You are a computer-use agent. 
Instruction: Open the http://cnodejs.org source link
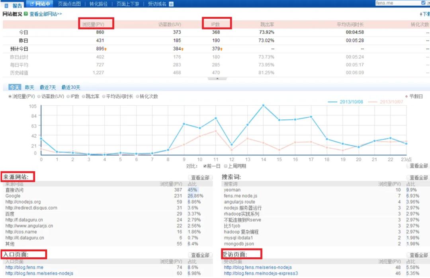coord(23,202)
